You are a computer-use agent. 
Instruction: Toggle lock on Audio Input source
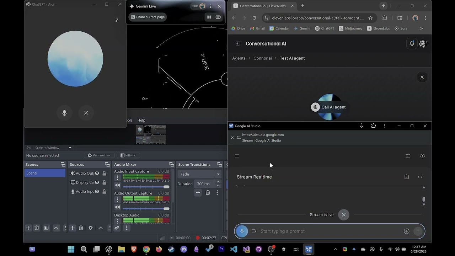pos(104,192)
